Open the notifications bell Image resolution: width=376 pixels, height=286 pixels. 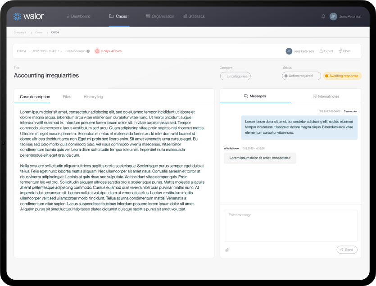click(x=323, y=16)
